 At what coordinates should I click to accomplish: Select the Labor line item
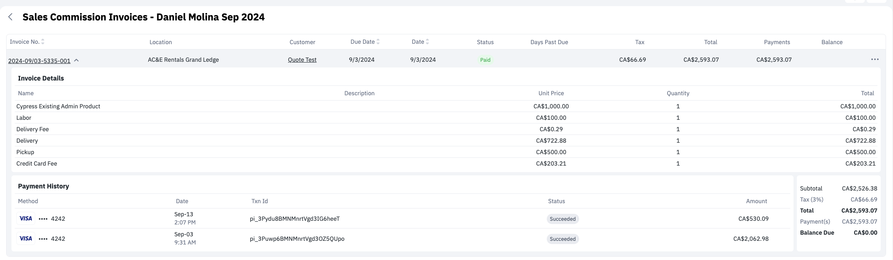(x=24, y=118)
